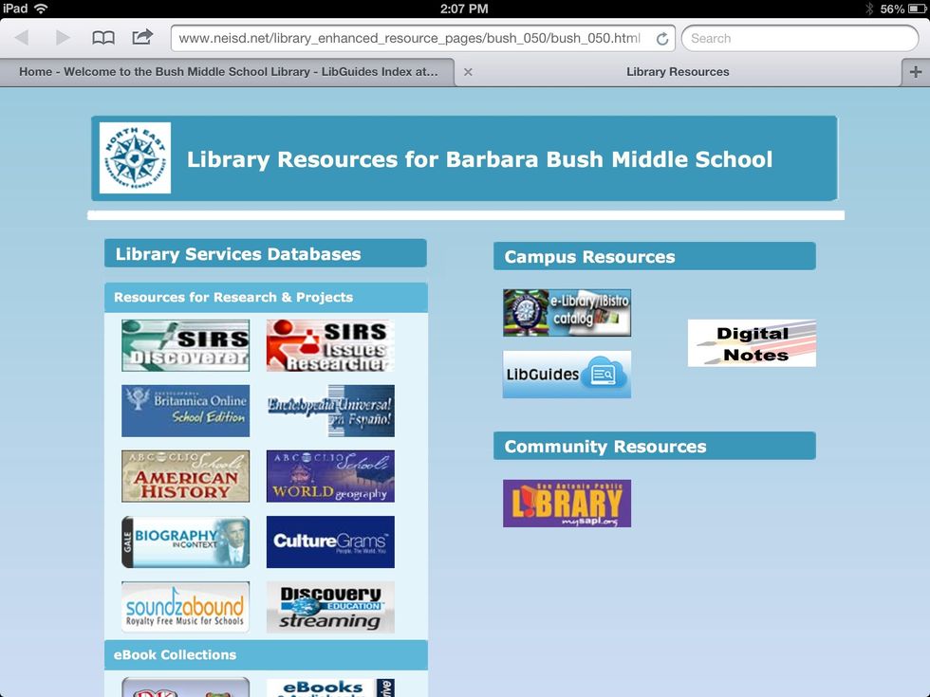
Task: Open the eBooks collection
Action: [x=330, y=688]
